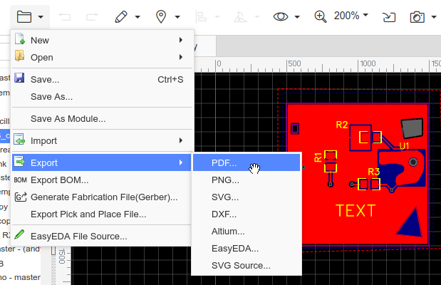Image resolution: width=441 pixels, height=285 pixels.
Task: Select the pencil Edit tool icon
Action: [x=121, y=17]
